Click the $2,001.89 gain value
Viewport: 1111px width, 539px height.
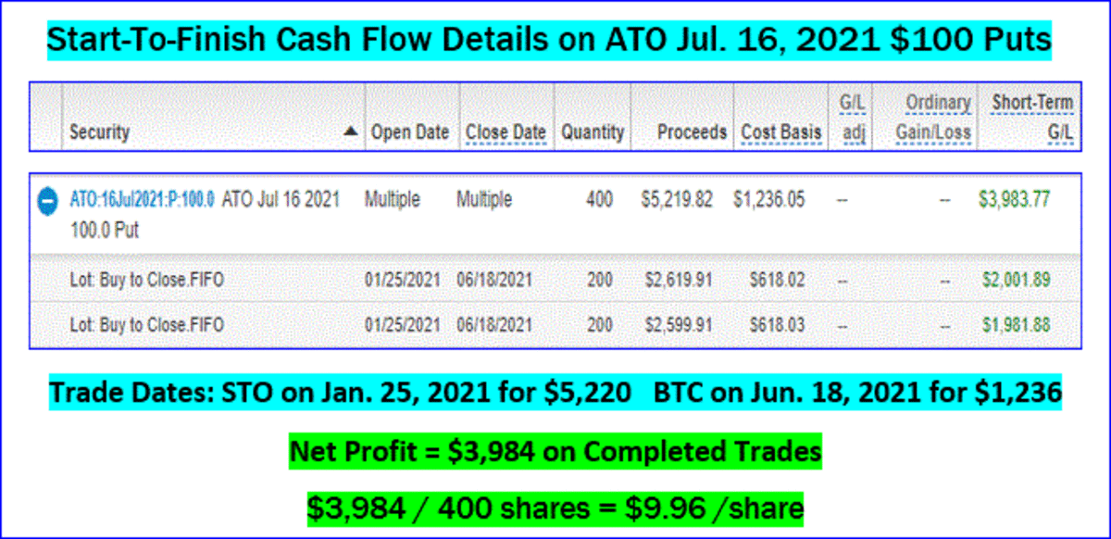(1014, 279)
